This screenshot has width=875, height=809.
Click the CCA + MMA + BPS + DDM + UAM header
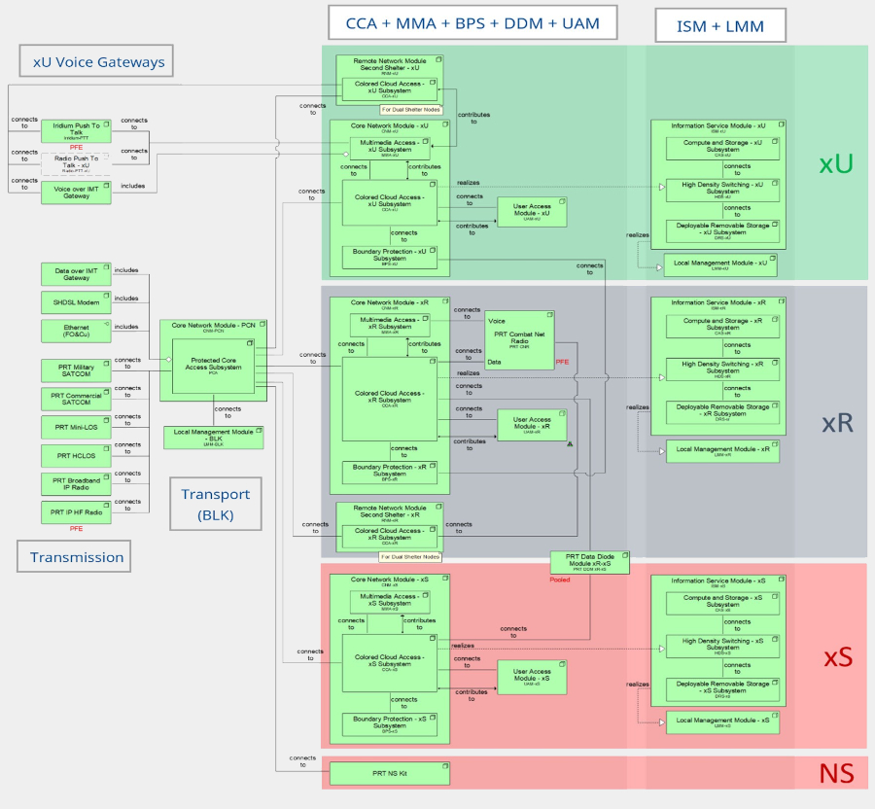[472, 22]
